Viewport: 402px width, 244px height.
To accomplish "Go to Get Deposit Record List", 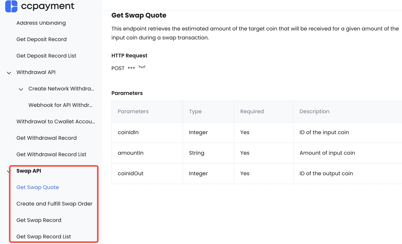I will [46, 56].
